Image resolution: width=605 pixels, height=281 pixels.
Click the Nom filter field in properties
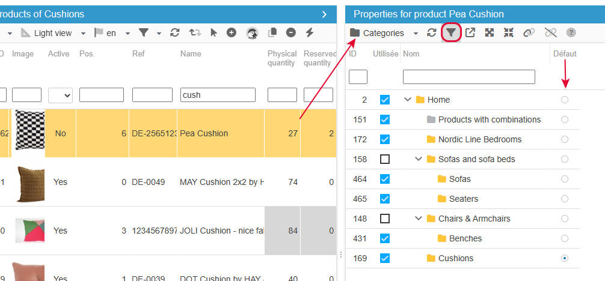click(469, 77)
